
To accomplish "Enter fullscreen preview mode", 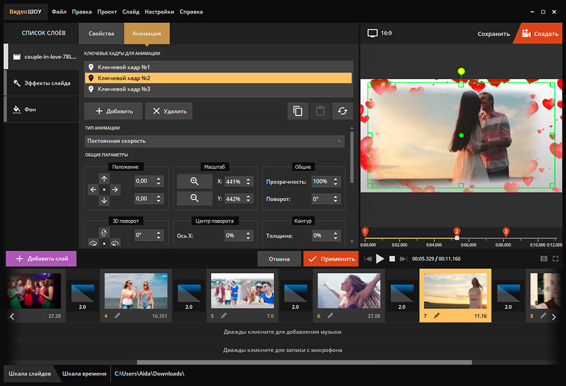I will tap(555, 259).
